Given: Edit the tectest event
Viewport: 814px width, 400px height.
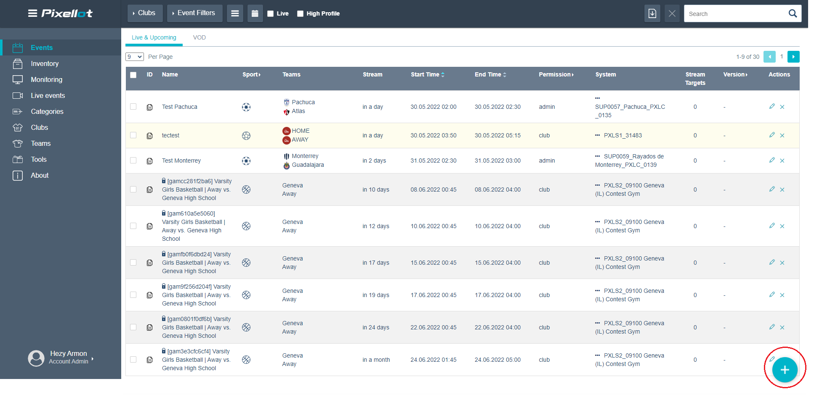Looking at the screenshot, I should pyautogui.click(x=772, y=135).
